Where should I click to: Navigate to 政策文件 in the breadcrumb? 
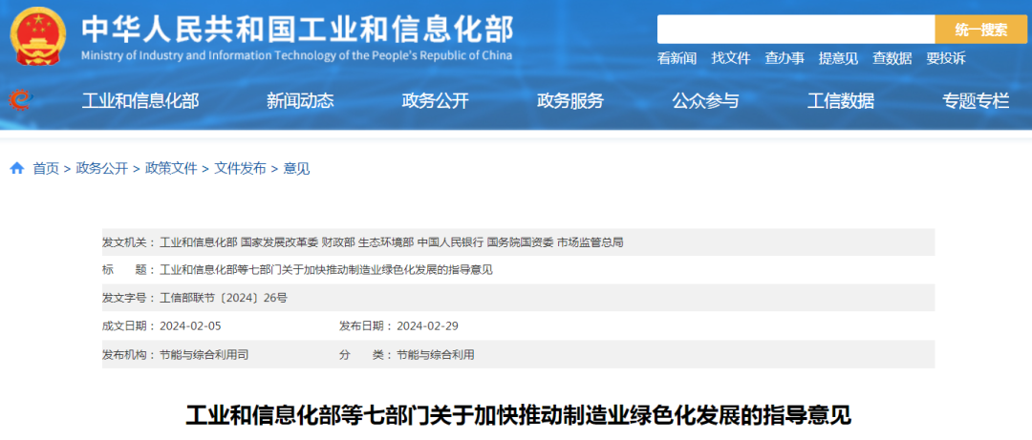point(171,169)
